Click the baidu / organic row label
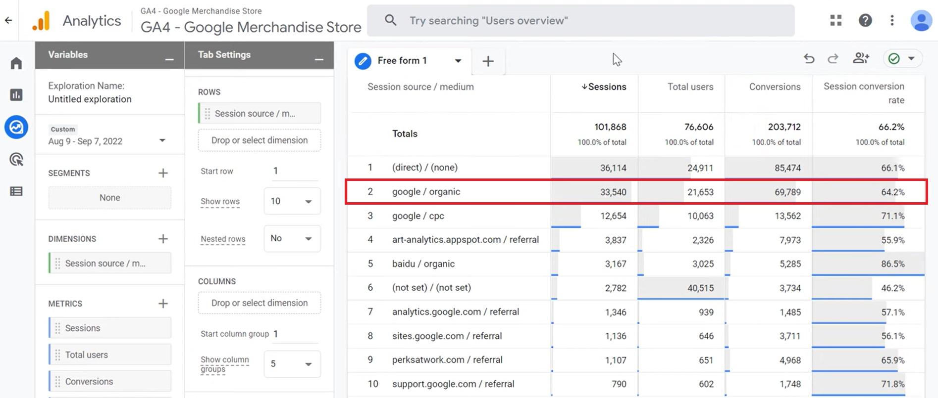Viewport: 938px width, 398px height. [x=423, y=264]
